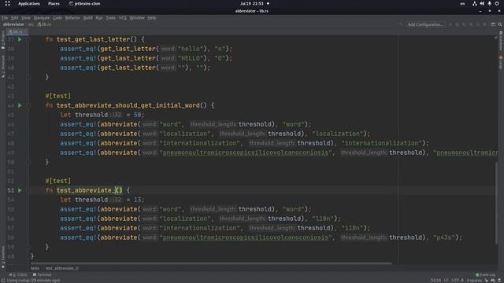Open the Edit menu

click(x=15, y=17)
